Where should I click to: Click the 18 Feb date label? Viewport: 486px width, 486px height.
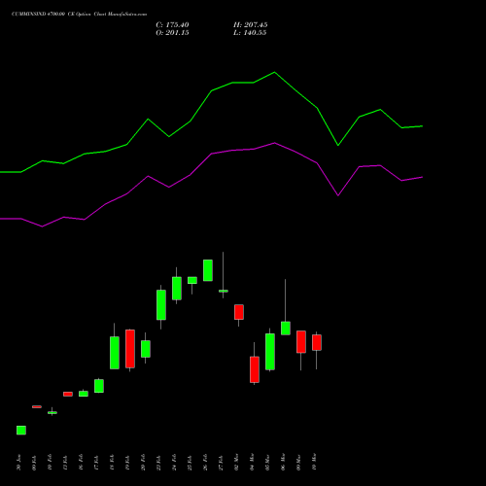click(x=112, y=462)
